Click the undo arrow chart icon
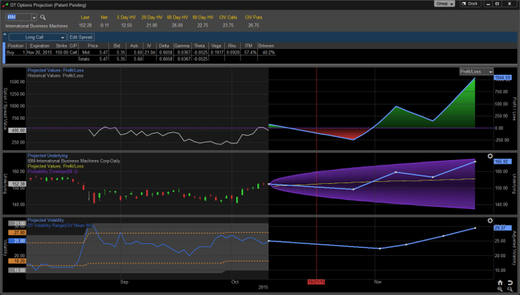 click(510, 282)
